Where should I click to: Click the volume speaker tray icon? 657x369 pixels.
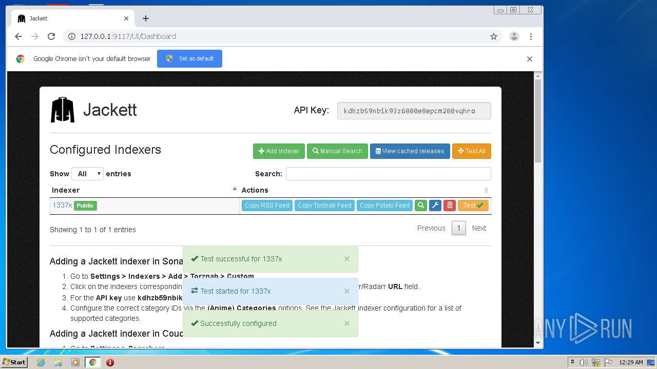584,362
